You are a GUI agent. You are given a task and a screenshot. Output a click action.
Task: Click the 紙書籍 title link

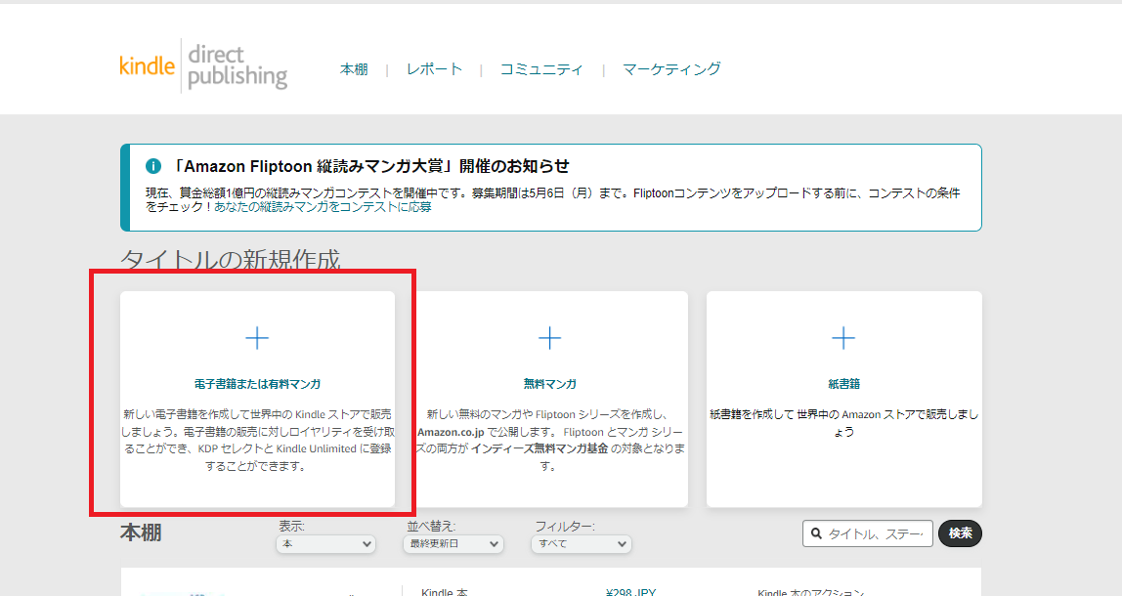coord(843,384)
